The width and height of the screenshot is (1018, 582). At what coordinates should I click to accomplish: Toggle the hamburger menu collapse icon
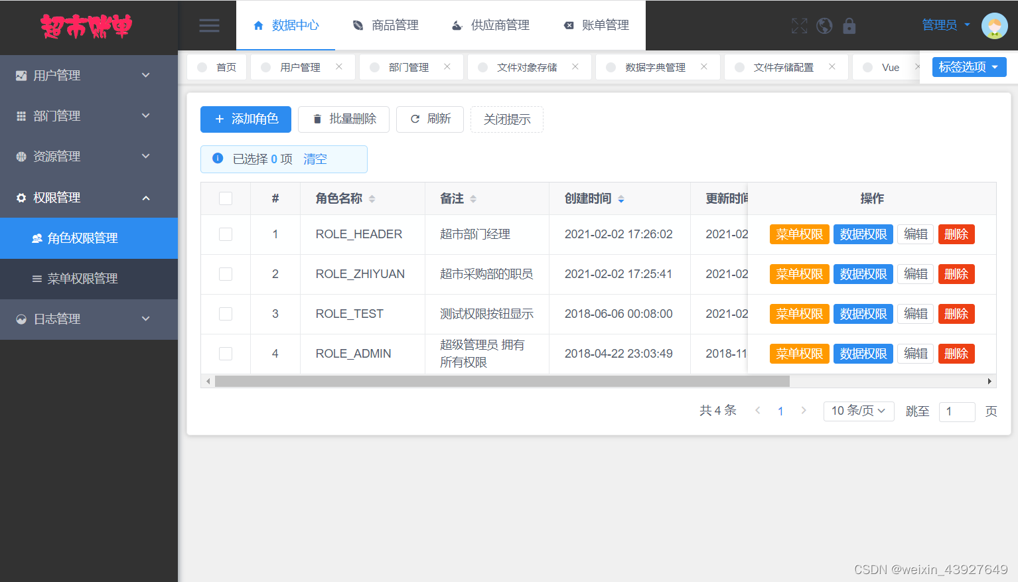209,25
